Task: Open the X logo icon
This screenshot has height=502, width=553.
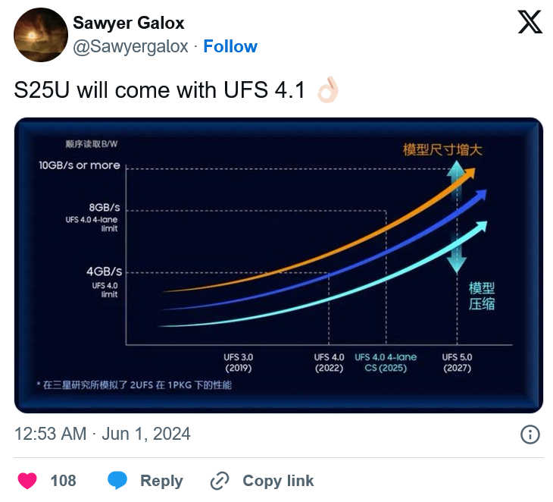Action: pos(530,22)
